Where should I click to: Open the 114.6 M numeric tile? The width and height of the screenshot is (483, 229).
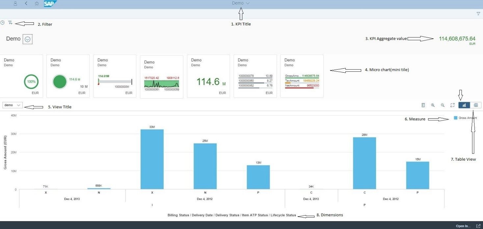(x=208, y=76)
